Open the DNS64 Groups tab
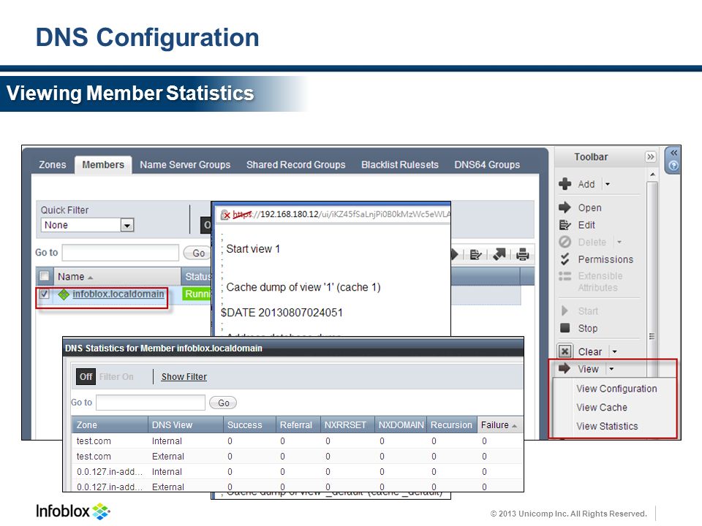 pyautogui.click(x=487, y=164)
